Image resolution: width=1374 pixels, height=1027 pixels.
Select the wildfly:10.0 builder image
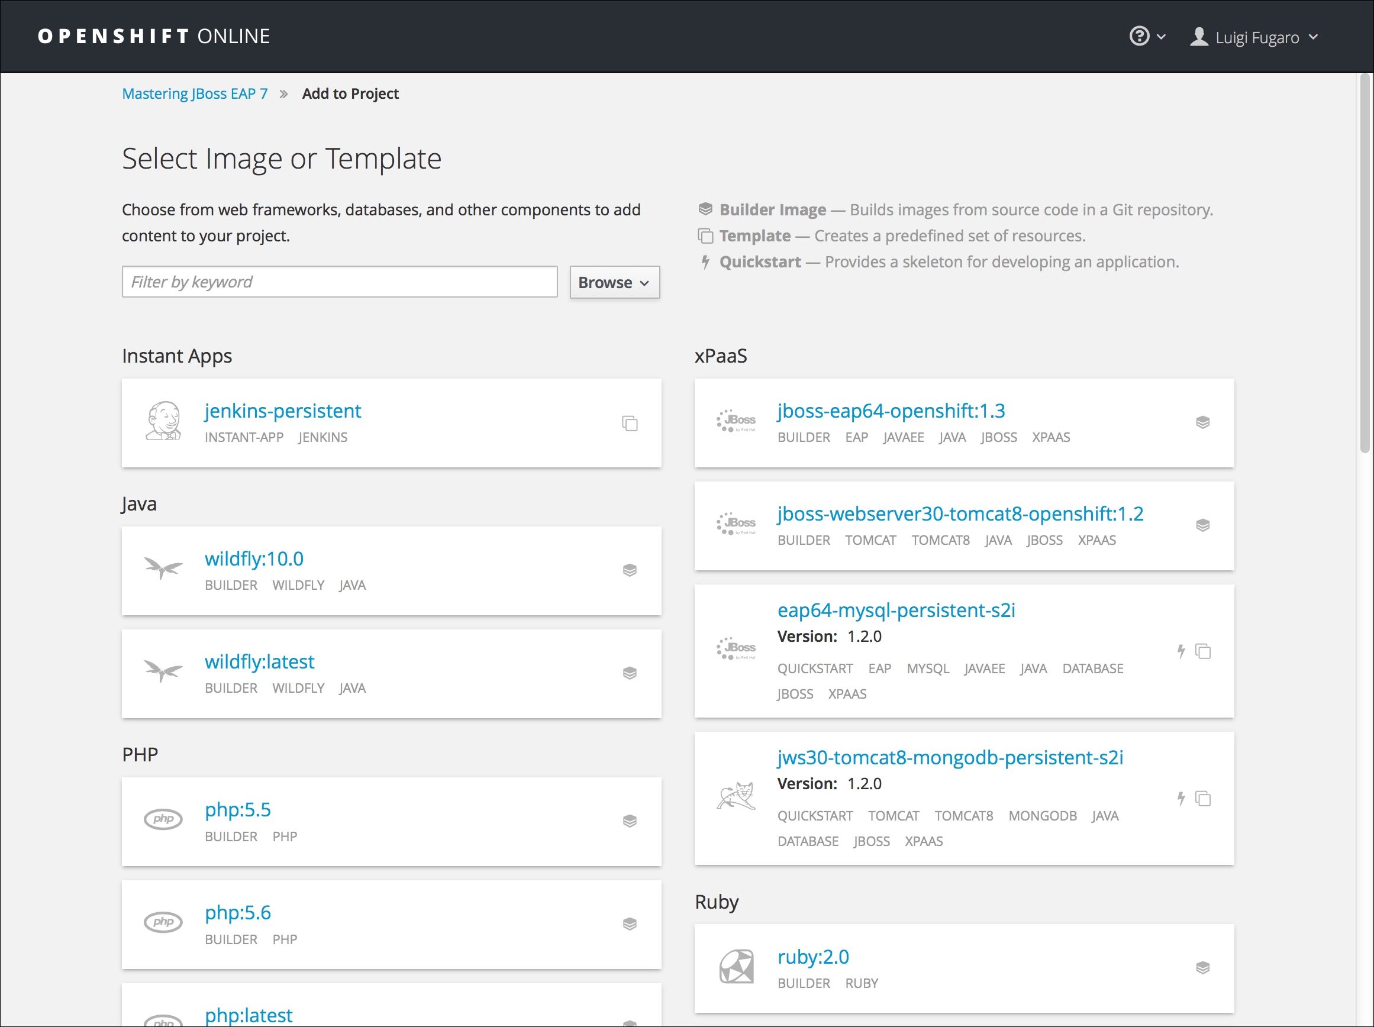[254, 559]
